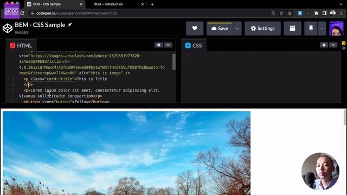This screenshot has height=195, width=347.
Task: Click the yellow JS panel icon
Action: click(343, 43)
